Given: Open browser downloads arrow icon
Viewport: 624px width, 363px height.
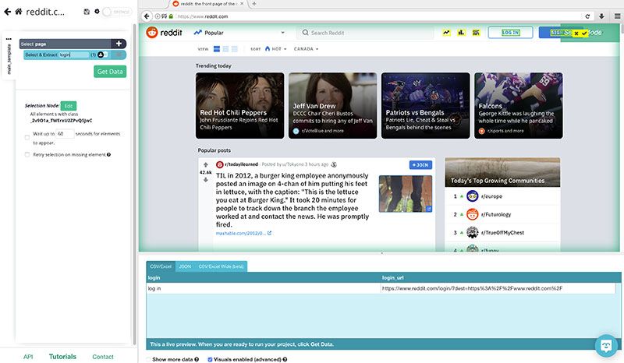Looking at the screenshot, I should coord(601,16).
